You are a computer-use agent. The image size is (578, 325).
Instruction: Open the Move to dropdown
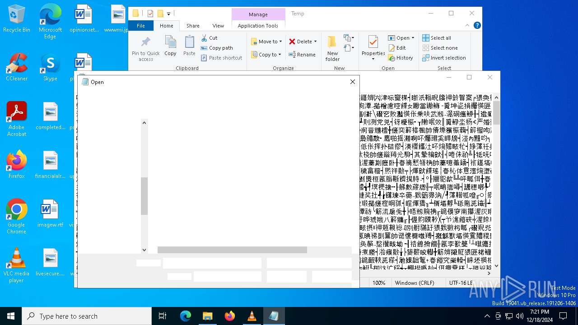(266, 42)
